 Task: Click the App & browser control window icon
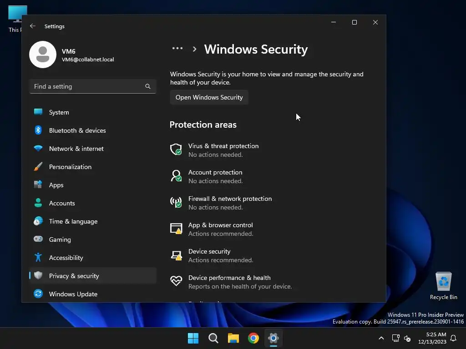point(176,229)
